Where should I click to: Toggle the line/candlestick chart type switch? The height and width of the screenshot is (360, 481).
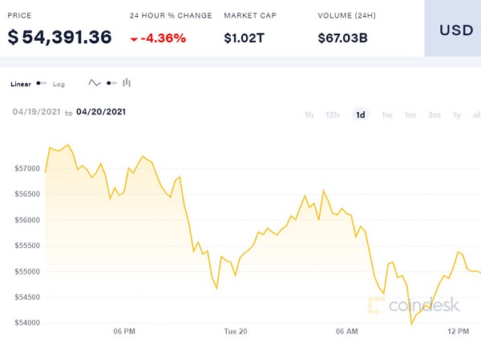click(111, 83)
